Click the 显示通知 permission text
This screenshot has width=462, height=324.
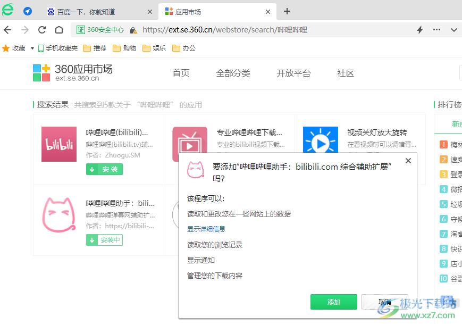click(x=201, y=260)
